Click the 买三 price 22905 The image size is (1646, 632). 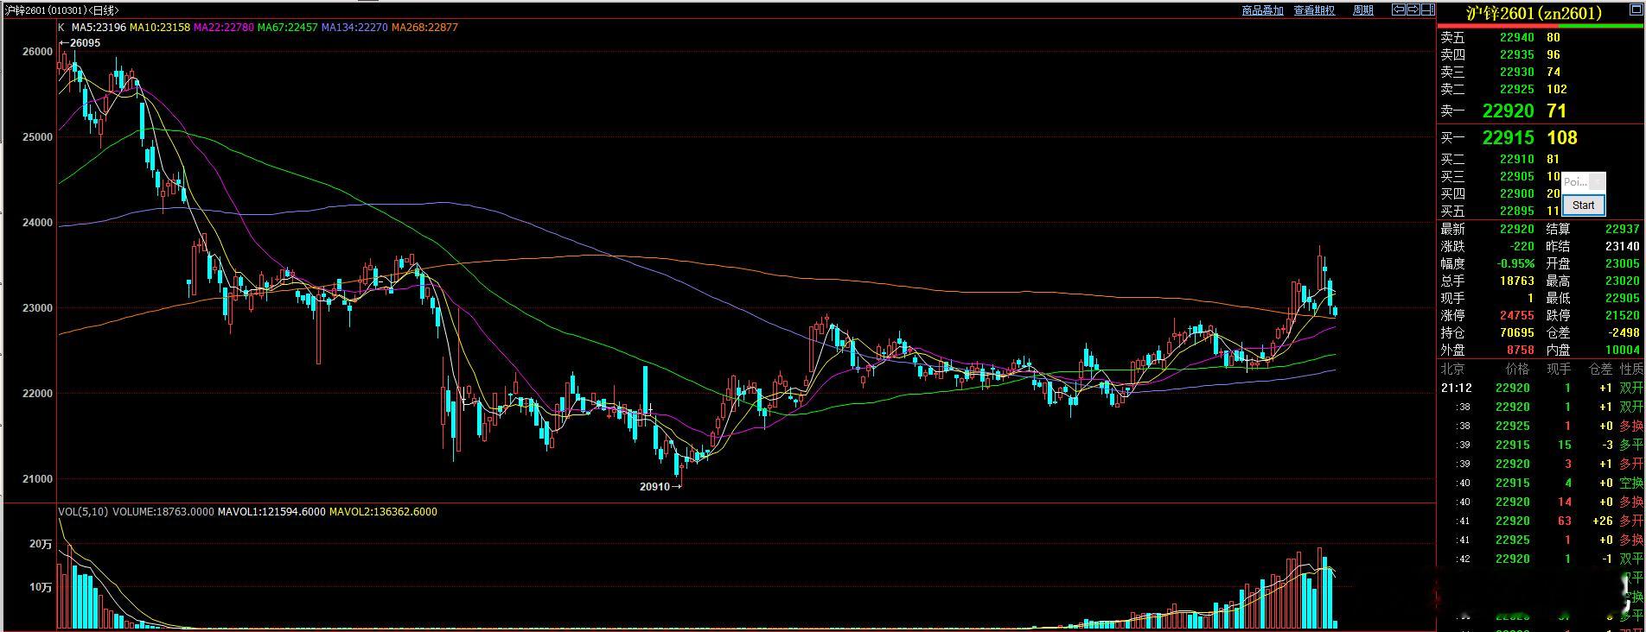[1517, 176]
